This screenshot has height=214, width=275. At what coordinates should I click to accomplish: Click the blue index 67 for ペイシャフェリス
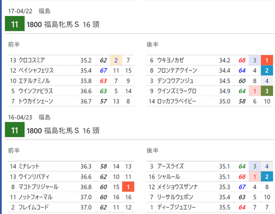pos(103,70)
